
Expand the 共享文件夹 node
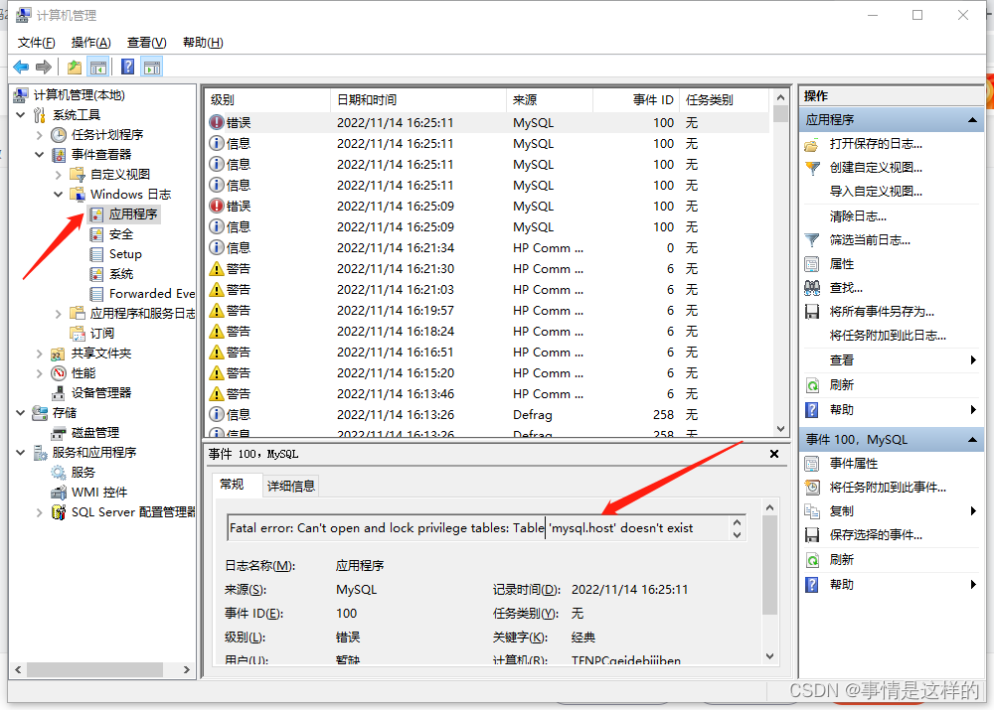coord(40,354)
